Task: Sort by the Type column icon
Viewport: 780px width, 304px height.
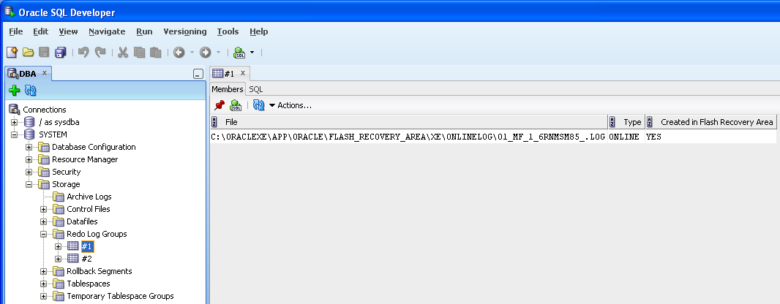Action: coord(612,122)
